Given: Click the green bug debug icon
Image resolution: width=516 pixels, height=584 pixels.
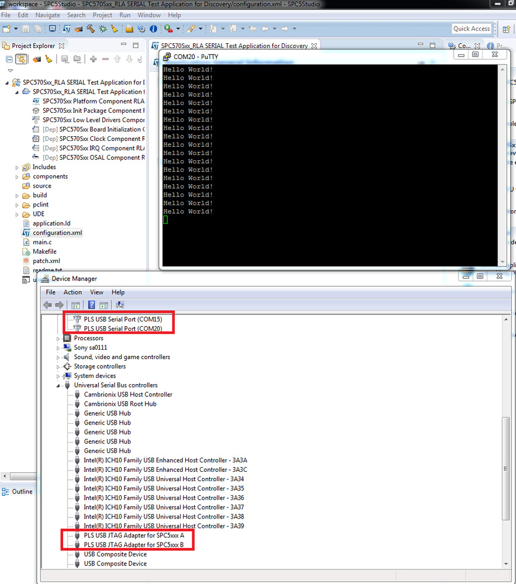Looking at the screenshot, I should (103, 29).
